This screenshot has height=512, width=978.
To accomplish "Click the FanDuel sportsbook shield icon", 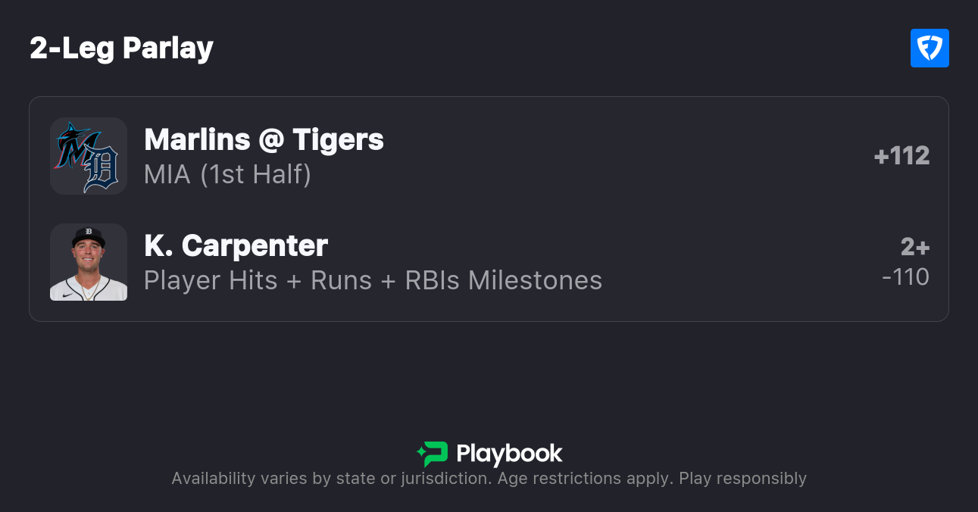I will tap(930, 48).
